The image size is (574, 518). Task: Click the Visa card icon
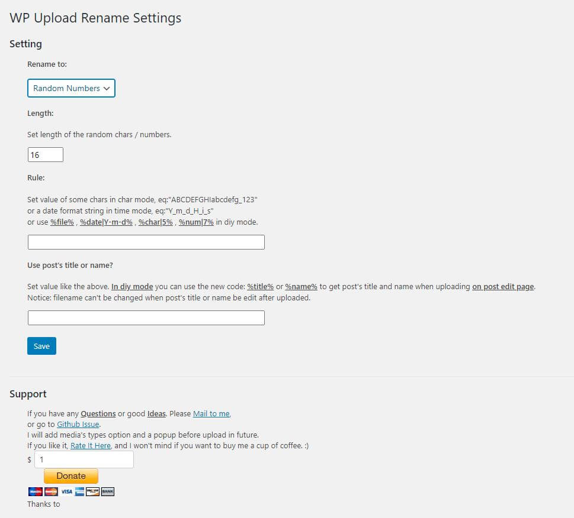(x=66, y=491)
